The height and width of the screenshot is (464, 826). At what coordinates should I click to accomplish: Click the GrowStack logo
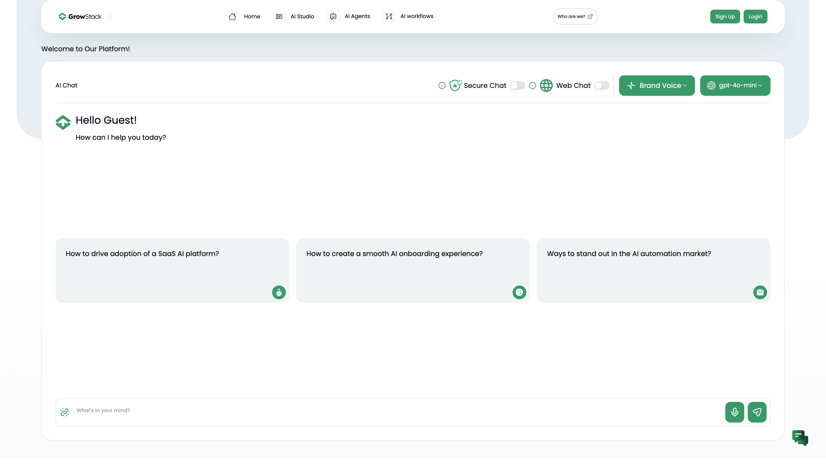[x=80, y=16]
